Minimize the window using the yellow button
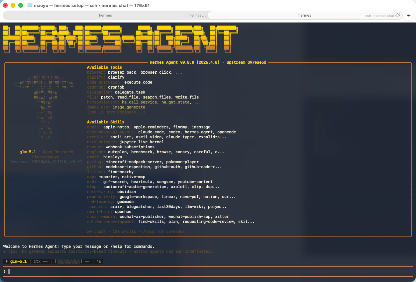The image size is (416, 282). [x=13, y=5]
